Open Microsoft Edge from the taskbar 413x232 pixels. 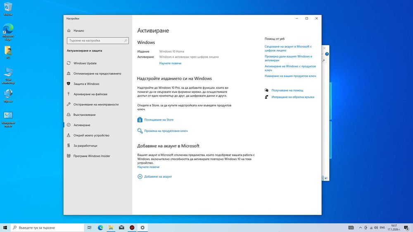click(100, 227)
